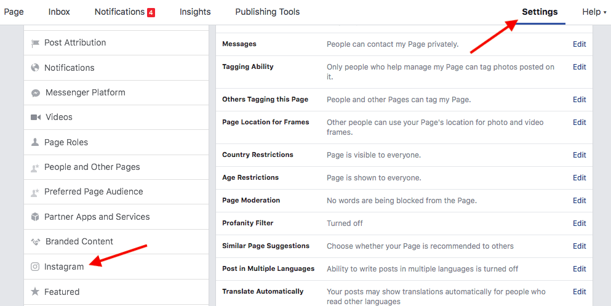Viewport: 611px width, 306px height.
Task: Switch to the Insights tab
Action: point(195,12)
